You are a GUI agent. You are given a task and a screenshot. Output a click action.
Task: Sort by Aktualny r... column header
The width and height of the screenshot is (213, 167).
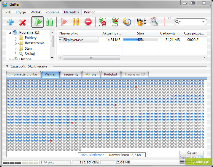(111, 33)
